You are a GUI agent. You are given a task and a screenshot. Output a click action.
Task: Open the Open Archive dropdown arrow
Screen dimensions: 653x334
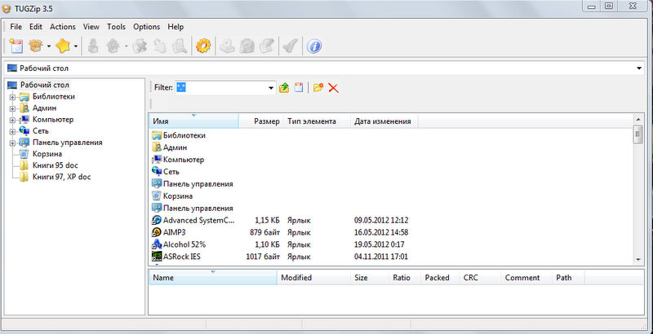click(49, 46)
